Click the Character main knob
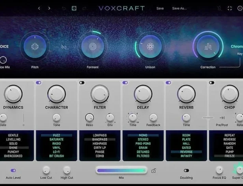Screen dimensions: 243x186 [x=56, y=94]
